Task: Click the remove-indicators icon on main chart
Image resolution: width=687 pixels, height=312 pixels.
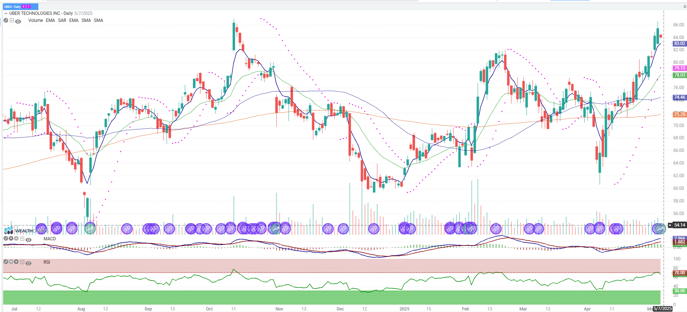Action: (6, 20)
